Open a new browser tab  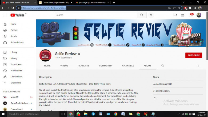114,2
